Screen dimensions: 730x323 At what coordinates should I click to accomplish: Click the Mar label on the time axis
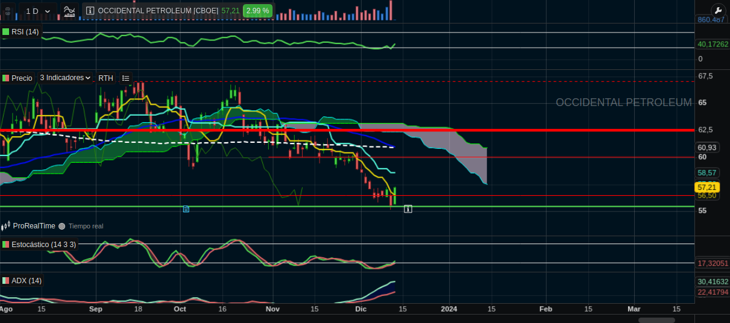click(x=634, y=309)
